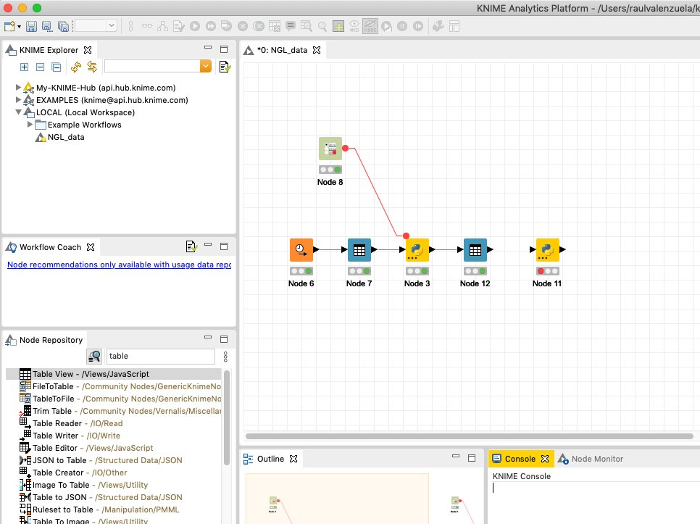Open Node Repository view menu dots
Viewport: 700px width, 524px height.
225,357
